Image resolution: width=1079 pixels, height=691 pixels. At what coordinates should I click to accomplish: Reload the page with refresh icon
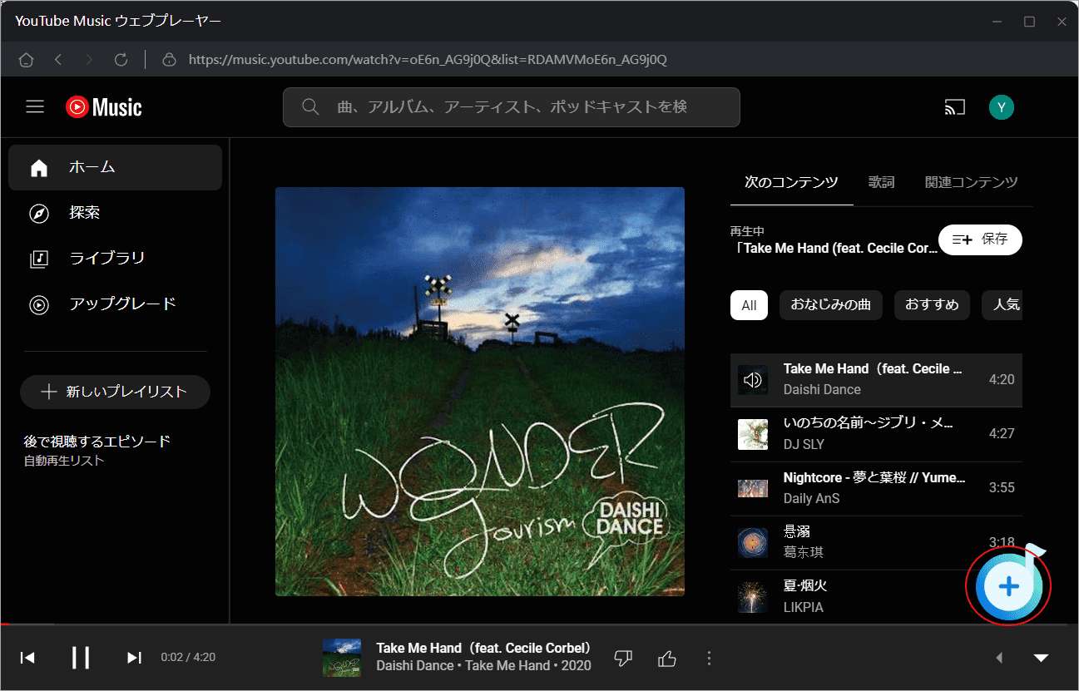(121, 60)
